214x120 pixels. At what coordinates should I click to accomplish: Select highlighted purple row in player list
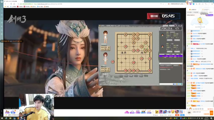tap(171, 56)
